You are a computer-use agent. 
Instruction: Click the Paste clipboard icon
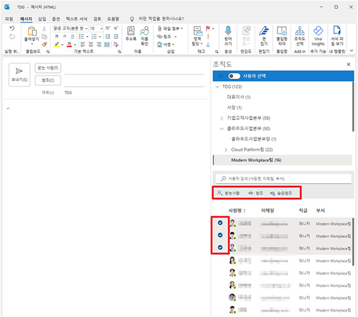[32, 32]
